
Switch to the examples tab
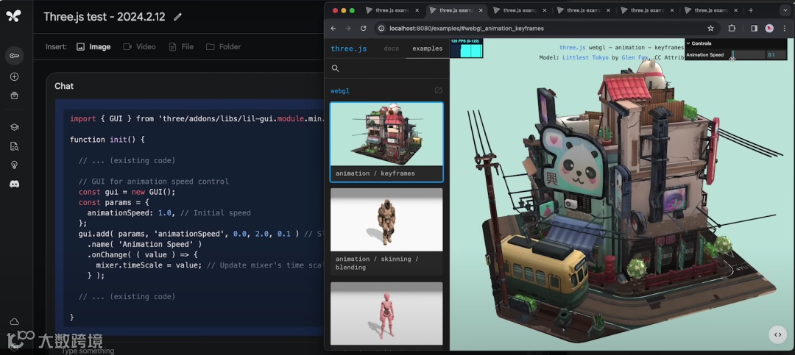(x=427, y=49)
